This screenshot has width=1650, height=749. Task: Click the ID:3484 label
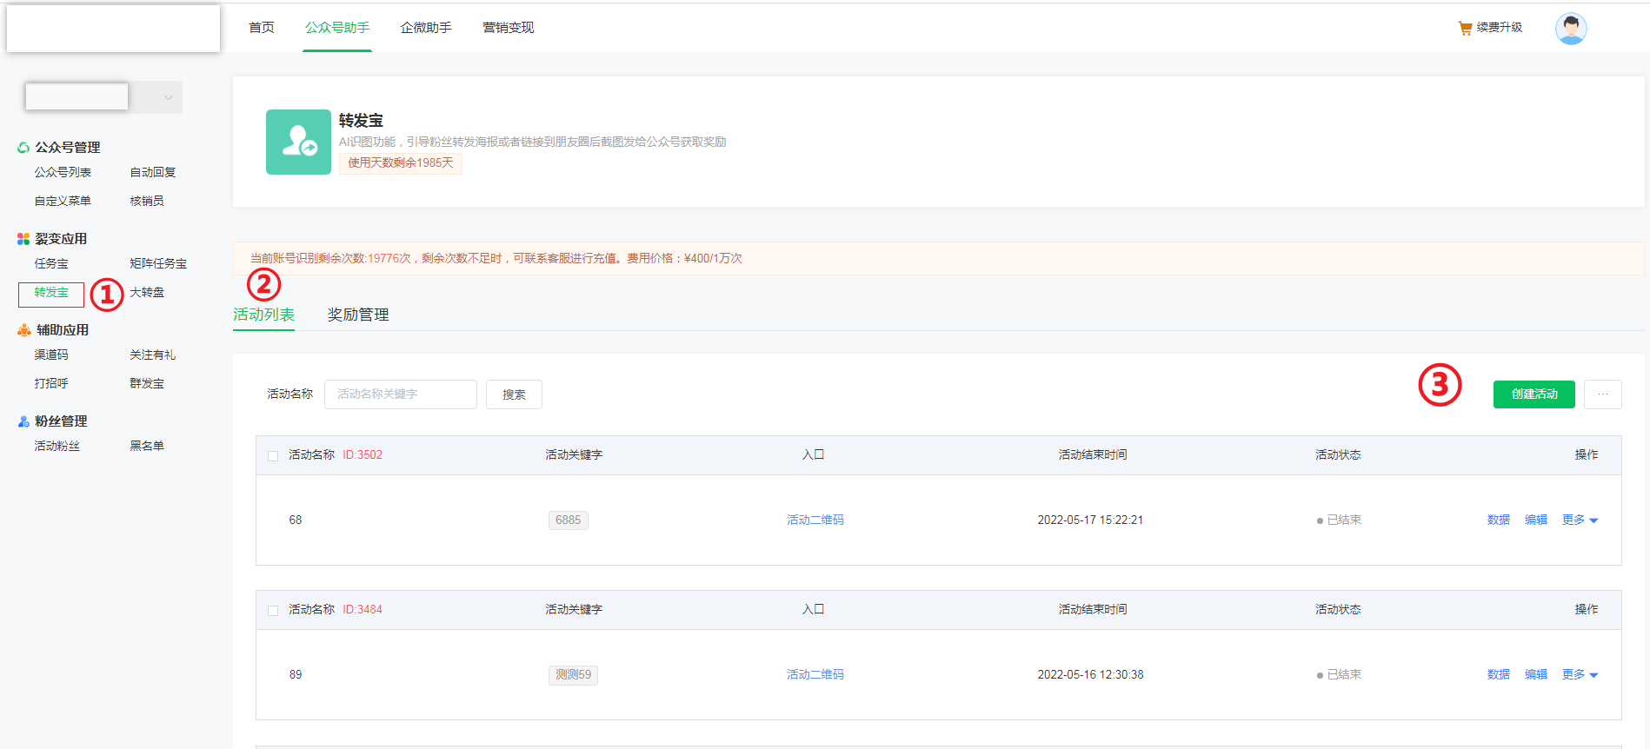pyautogui.click(x=363, y=609)
